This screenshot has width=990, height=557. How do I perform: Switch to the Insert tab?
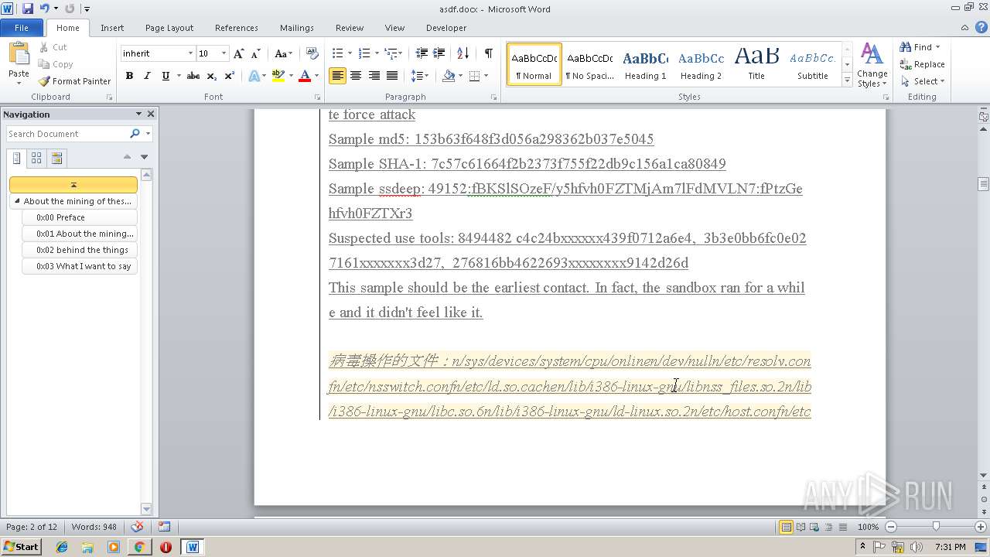(x=112, y=28)
